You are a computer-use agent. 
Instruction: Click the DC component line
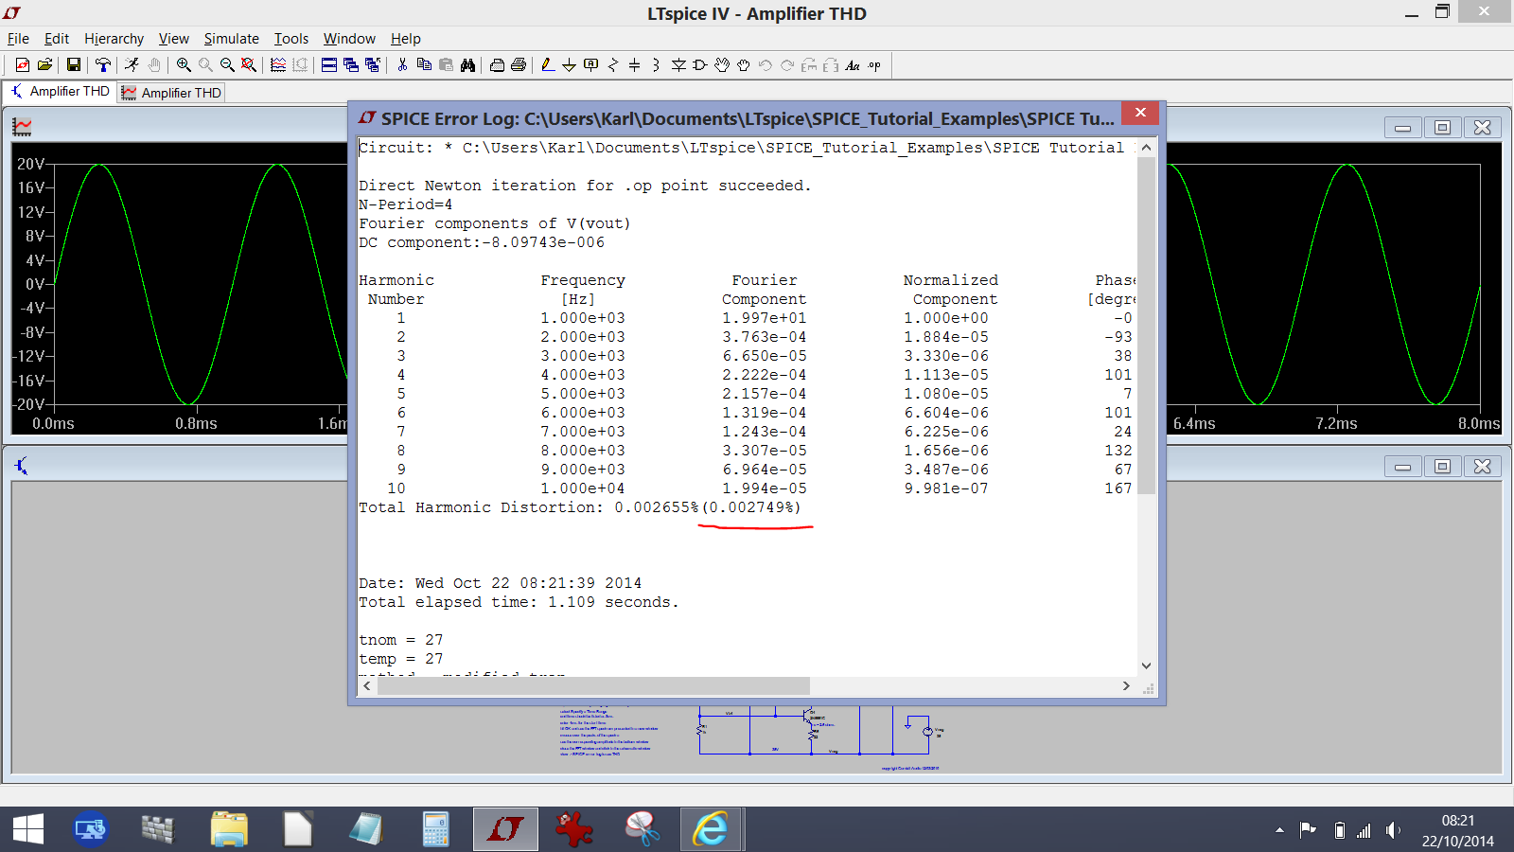pyautogui.click(x=481, y=242)
